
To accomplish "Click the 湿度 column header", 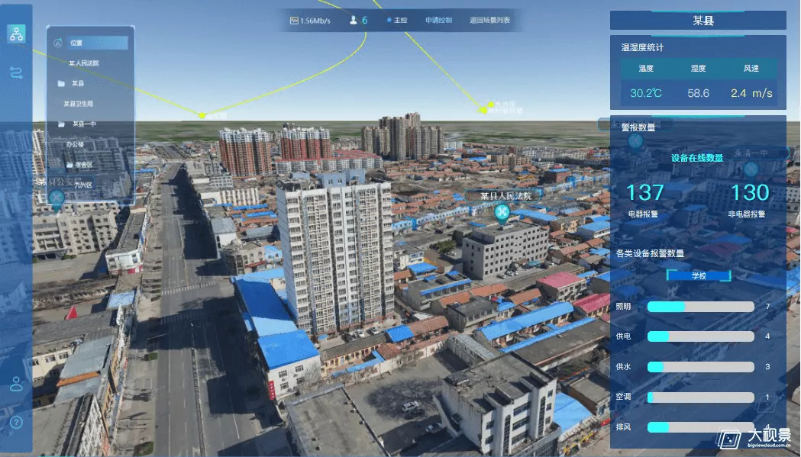I will tap(699, 68).
